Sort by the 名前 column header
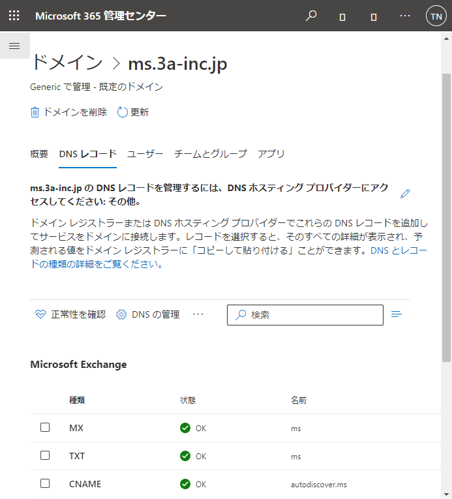 point(299,401)
